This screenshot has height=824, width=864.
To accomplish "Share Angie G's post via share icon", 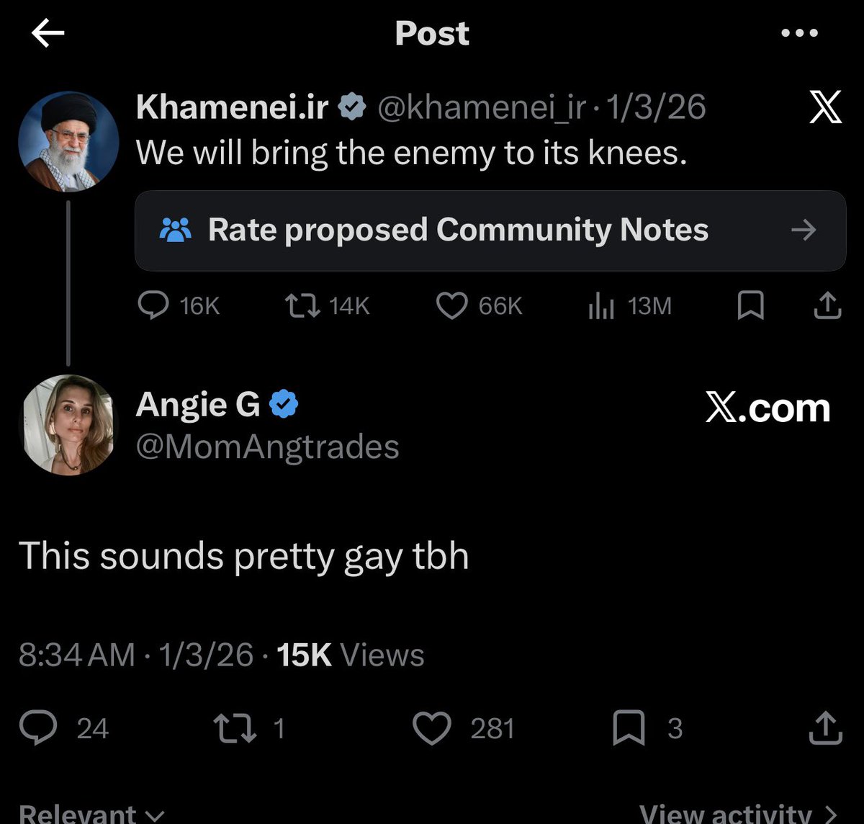I will pyautogui.click(x=825, y=727).
